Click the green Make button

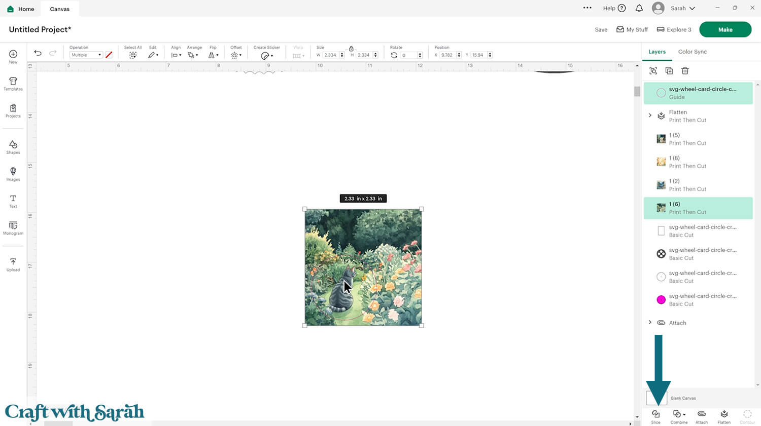(725, 29)
